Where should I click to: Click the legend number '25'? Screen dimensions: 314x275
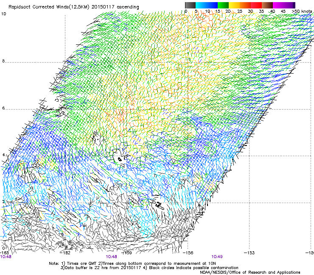tap(240, 11)
